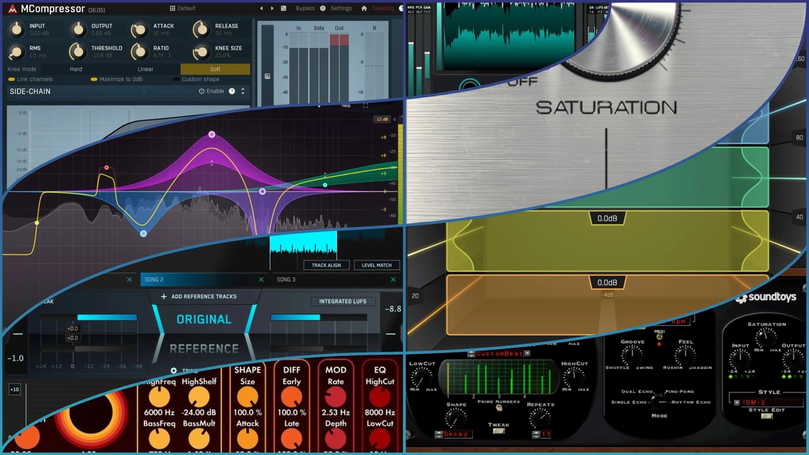Enable Custom shape
Screen dimensions: 809x455
tap(196, 79)
